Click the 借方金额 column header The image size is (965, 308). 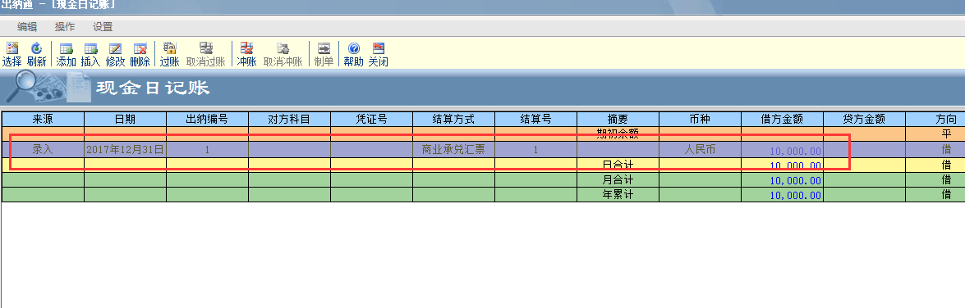(782, 119)
